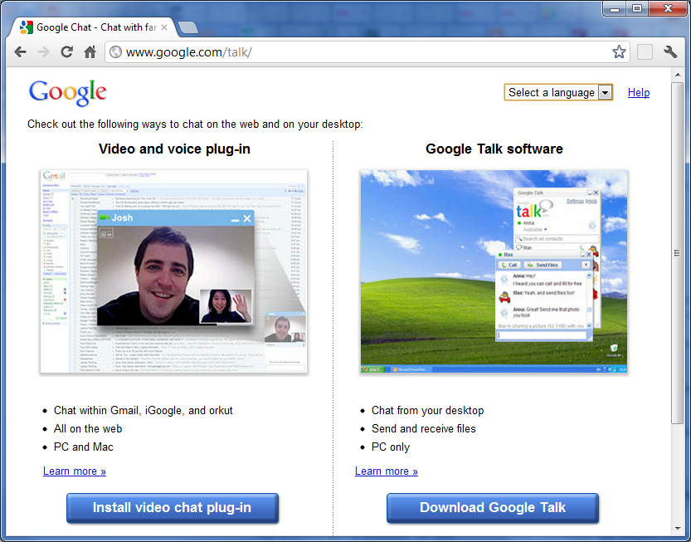The height and width of the screenshot is (542, 691).
Task: Click the text Chat from your desktop
Action: click(427, 411)
